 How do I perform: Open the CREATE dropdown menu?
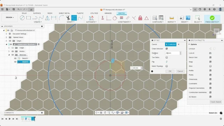[38, 22]
